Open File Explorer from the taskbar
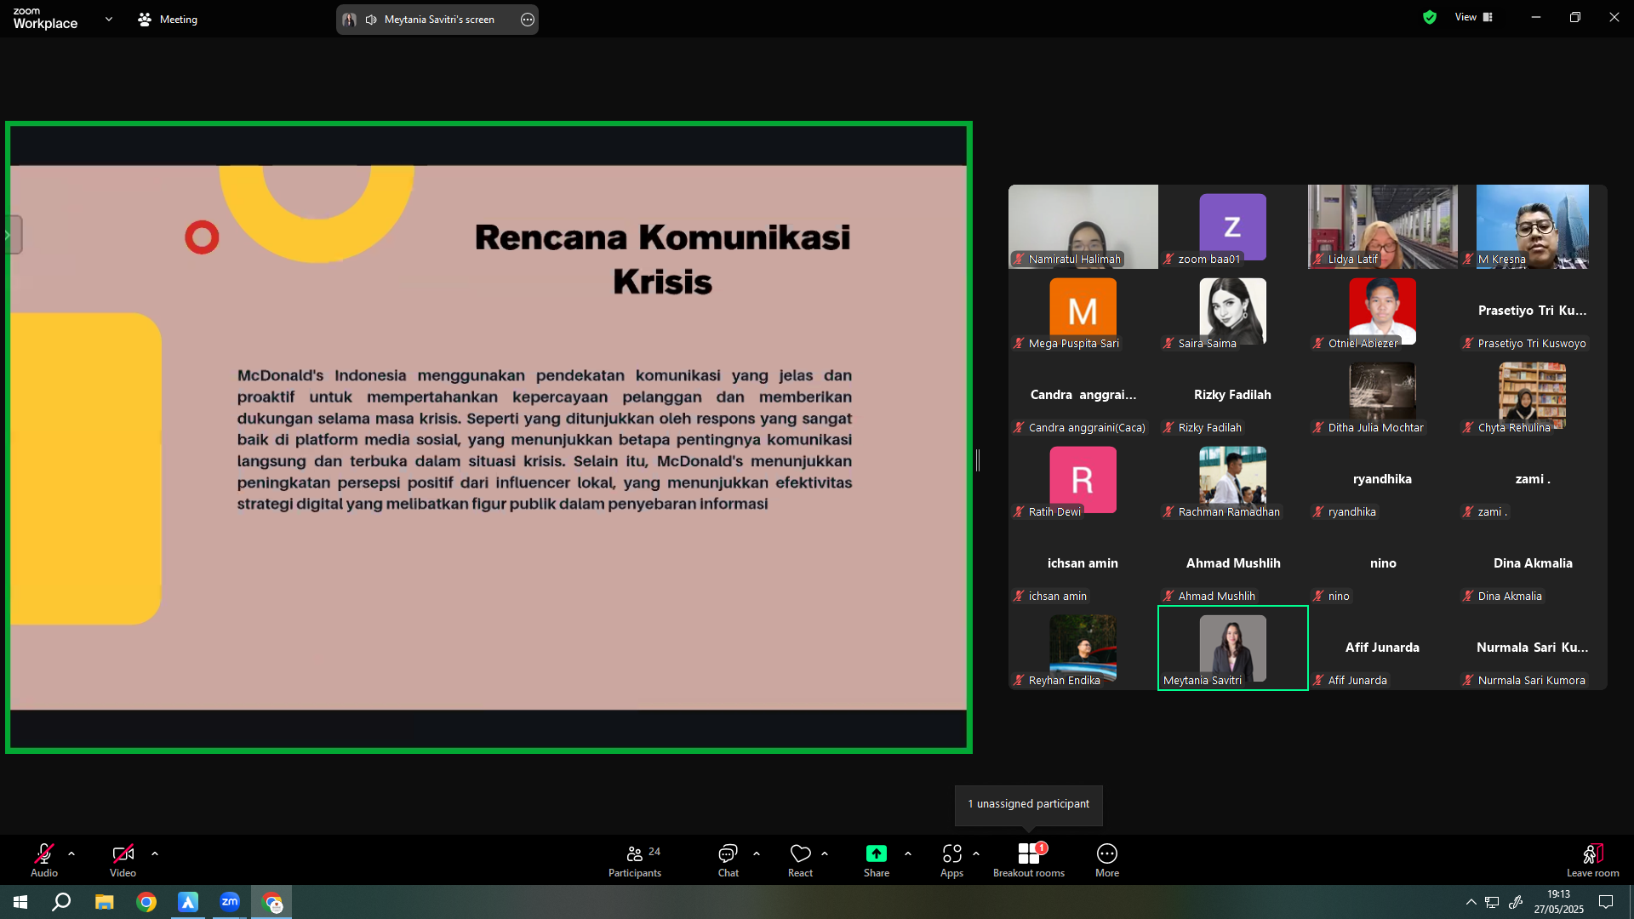 click(104, 902)
